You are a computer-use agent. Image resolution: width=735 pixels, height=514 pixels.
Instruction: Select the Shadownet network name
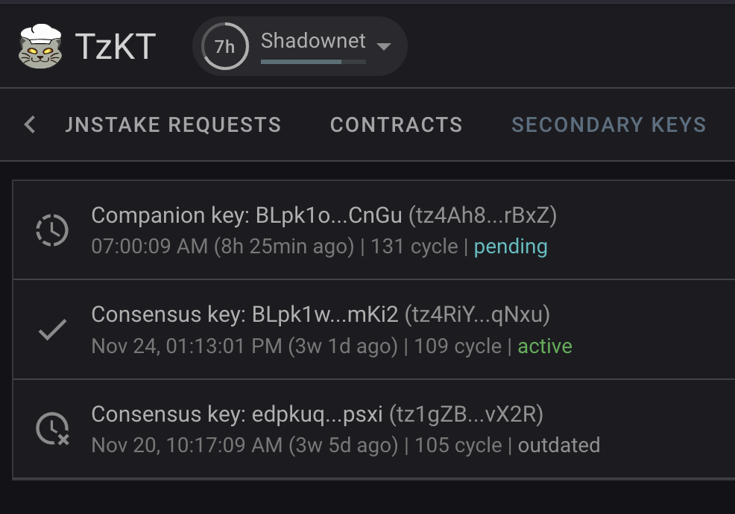[312, 41]
